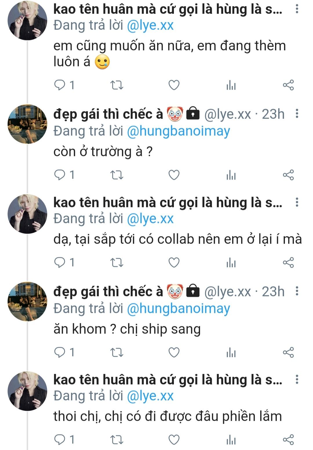The image size is (313, 450).
Task: Tap blonde avatar on "thoi chị, chị có đi" tweet
Action: [x=27, y=391]
